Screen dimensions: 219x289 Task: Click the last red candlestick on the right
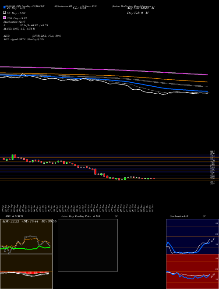pyautogui.click(x=154, y=178)
